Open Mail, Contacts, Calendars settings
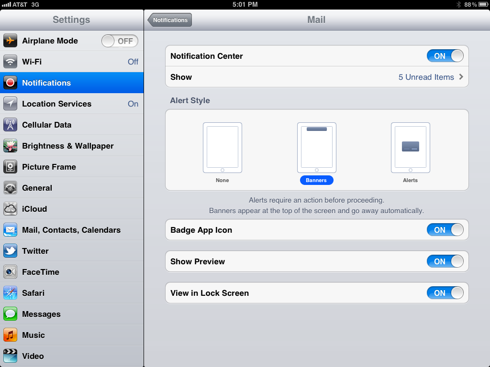 [72, 230]
